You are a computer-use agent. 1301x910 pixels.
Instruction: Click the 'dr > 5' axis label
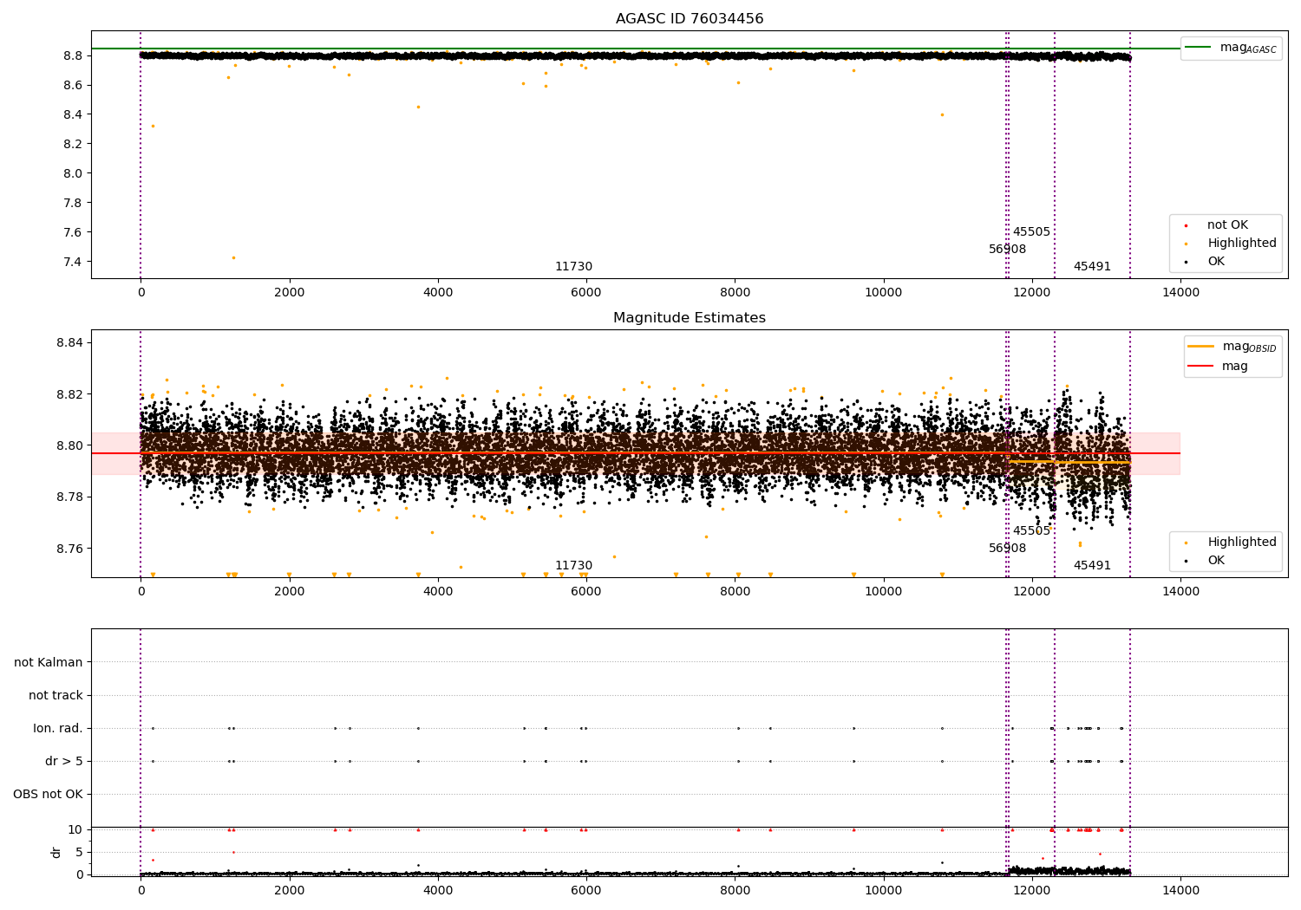click(64, 761)
